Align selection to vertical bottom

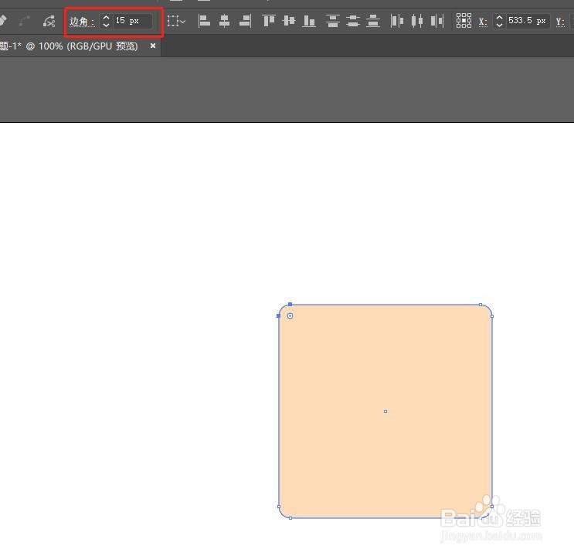pos(309,21)
